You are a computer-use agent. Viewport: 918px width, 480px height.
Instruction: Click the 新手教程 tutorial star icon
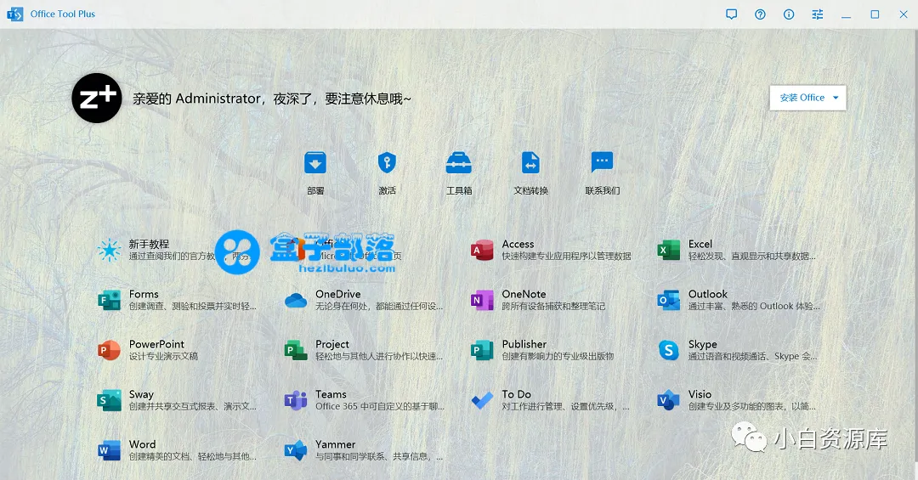pos(109,250)
